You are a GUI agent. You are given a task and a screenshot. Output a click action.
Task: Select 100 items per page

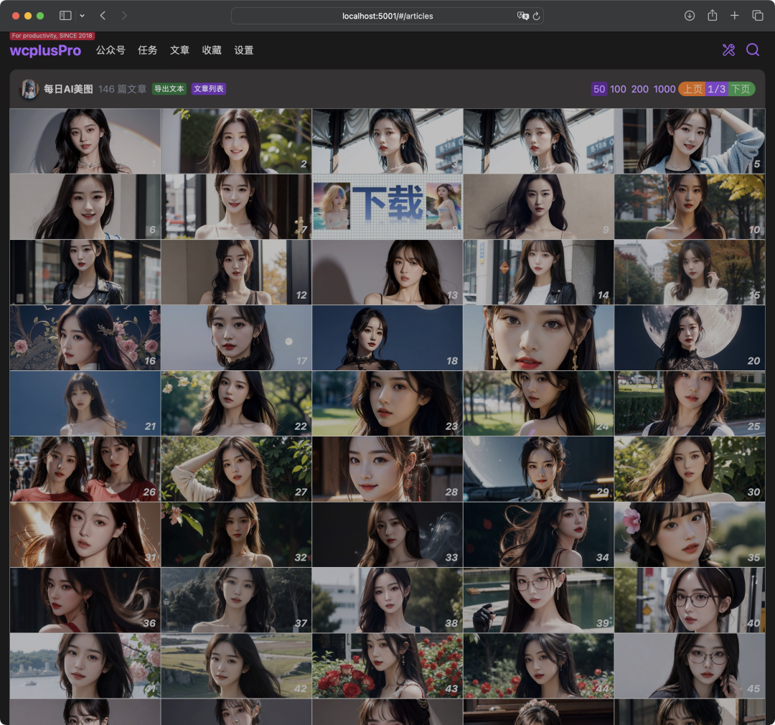click(618, 89)
